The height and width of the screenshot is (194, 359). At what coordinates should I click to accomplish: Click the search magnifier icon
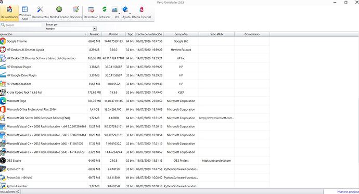coord(3,25)
